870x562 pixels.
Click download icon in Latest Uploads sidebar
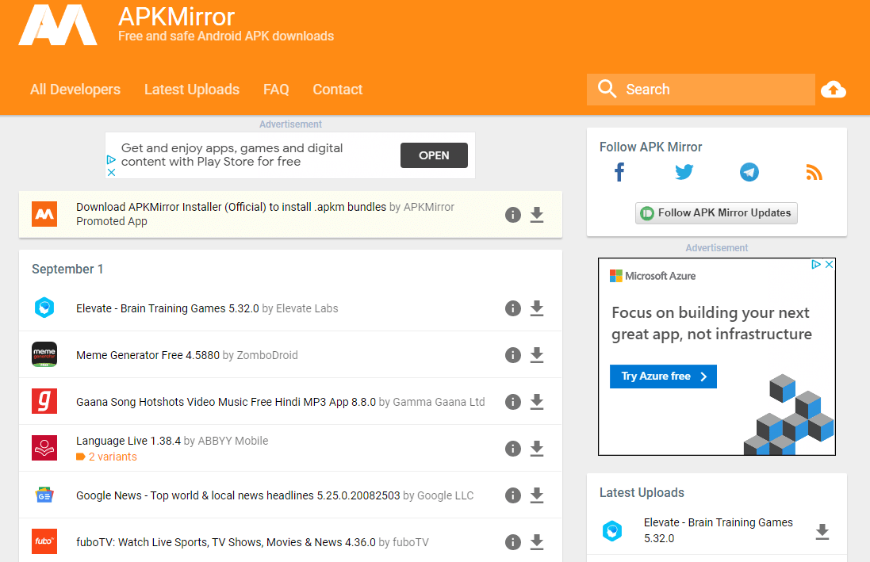pos(821,532)
